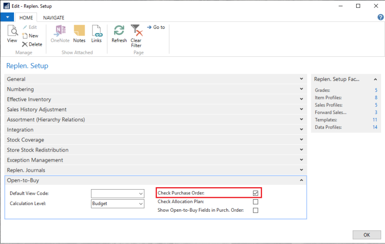The width and height of the screenshot is (385, 244).
Task: Create a New record
Action: pos(30,36)
